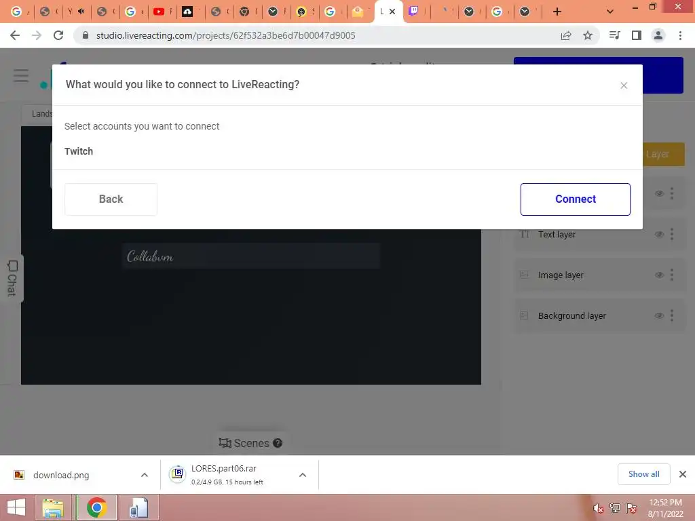The width and height of the screenshot is (695, 521).
Task: Close the LiveReacting connect dialog
Action: (x=624, y=85)
